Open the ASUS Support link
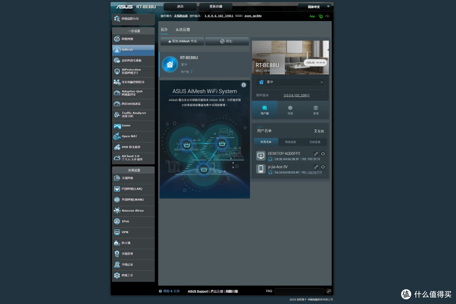This screenshot has height=304, width=456. [198, 291]
